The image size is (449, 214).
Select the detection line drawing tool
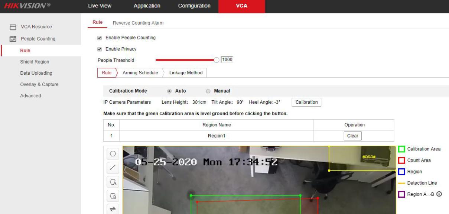coord(113,168)
